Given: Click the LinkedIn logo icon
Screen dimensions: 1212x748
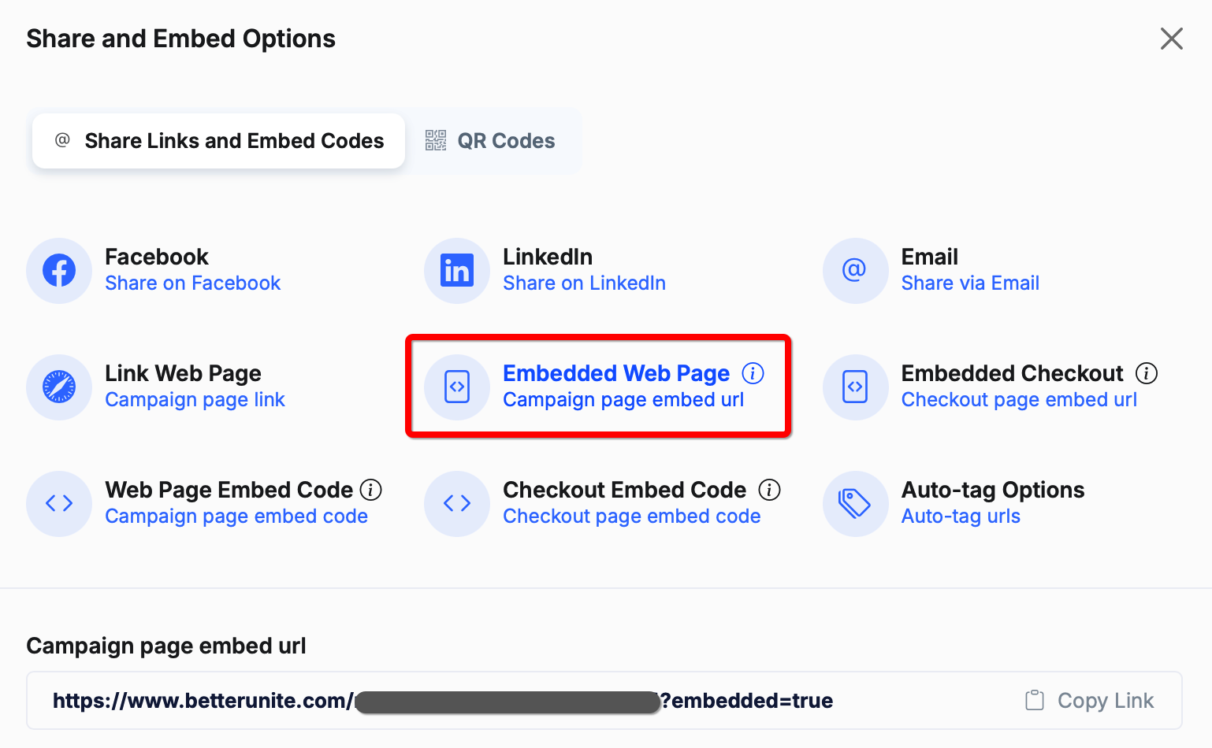Looking at the screenshot, I should coord(457,270).
